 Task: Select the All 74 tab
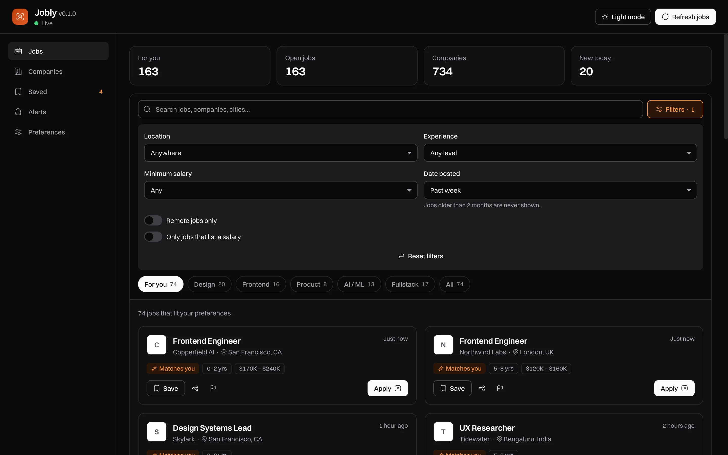(x=454, y=284)
